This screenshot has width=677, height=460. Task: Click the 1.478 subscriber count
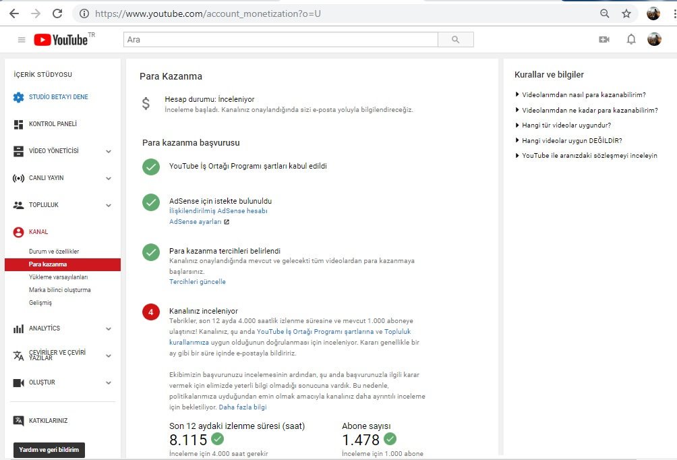(361, 440)
